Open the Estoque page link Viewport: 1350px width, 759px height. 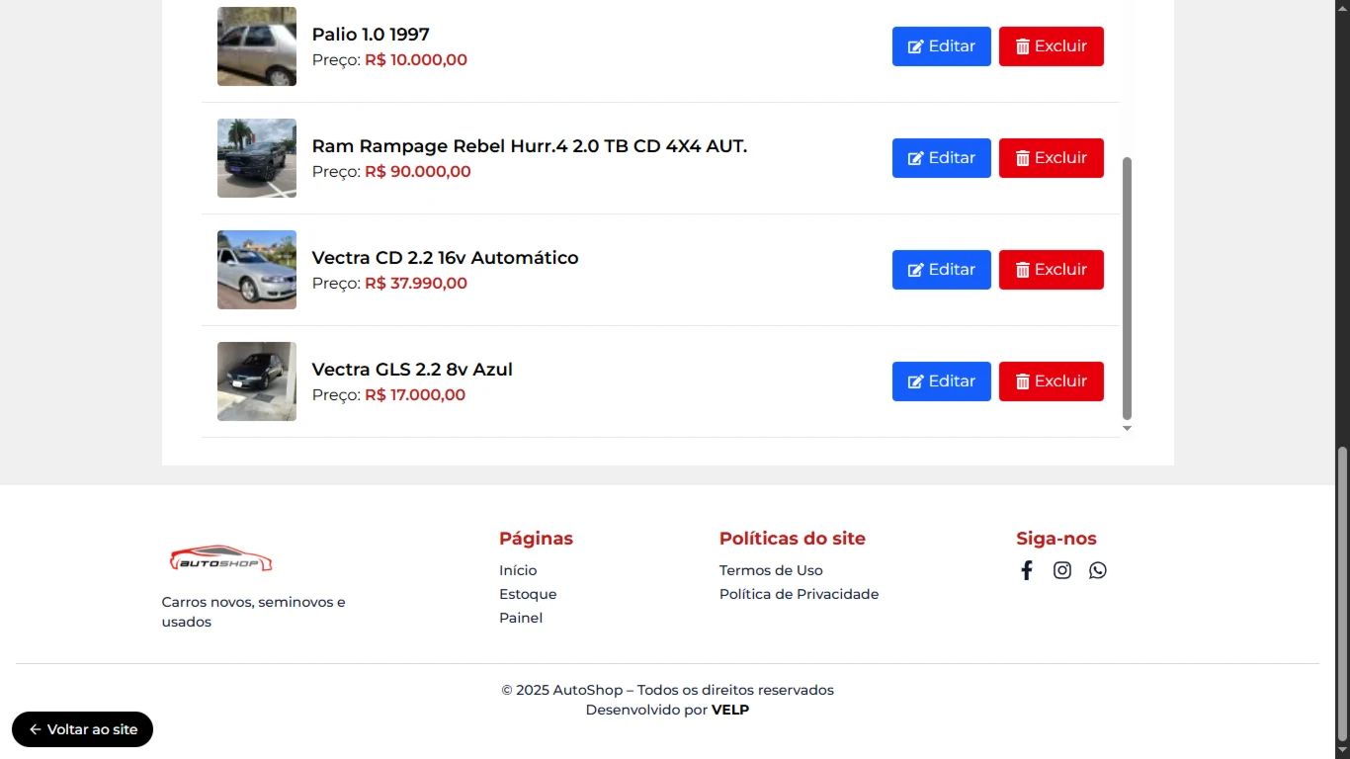pos(528,594)
